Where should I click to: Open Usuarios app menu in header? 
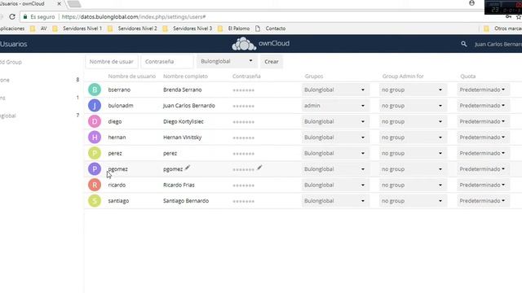[13, 44]
